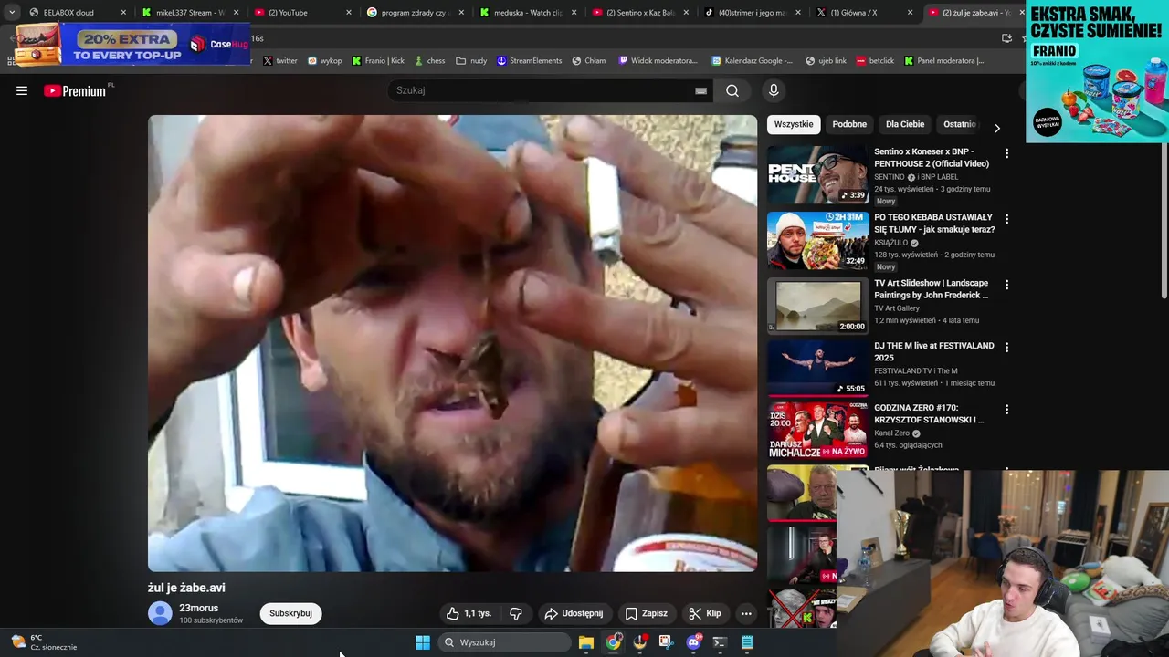Image resolution: width=1169 pixels, height=657 pixels.
Task: Save video with Zapisz button
Action: tap(646, 613)
